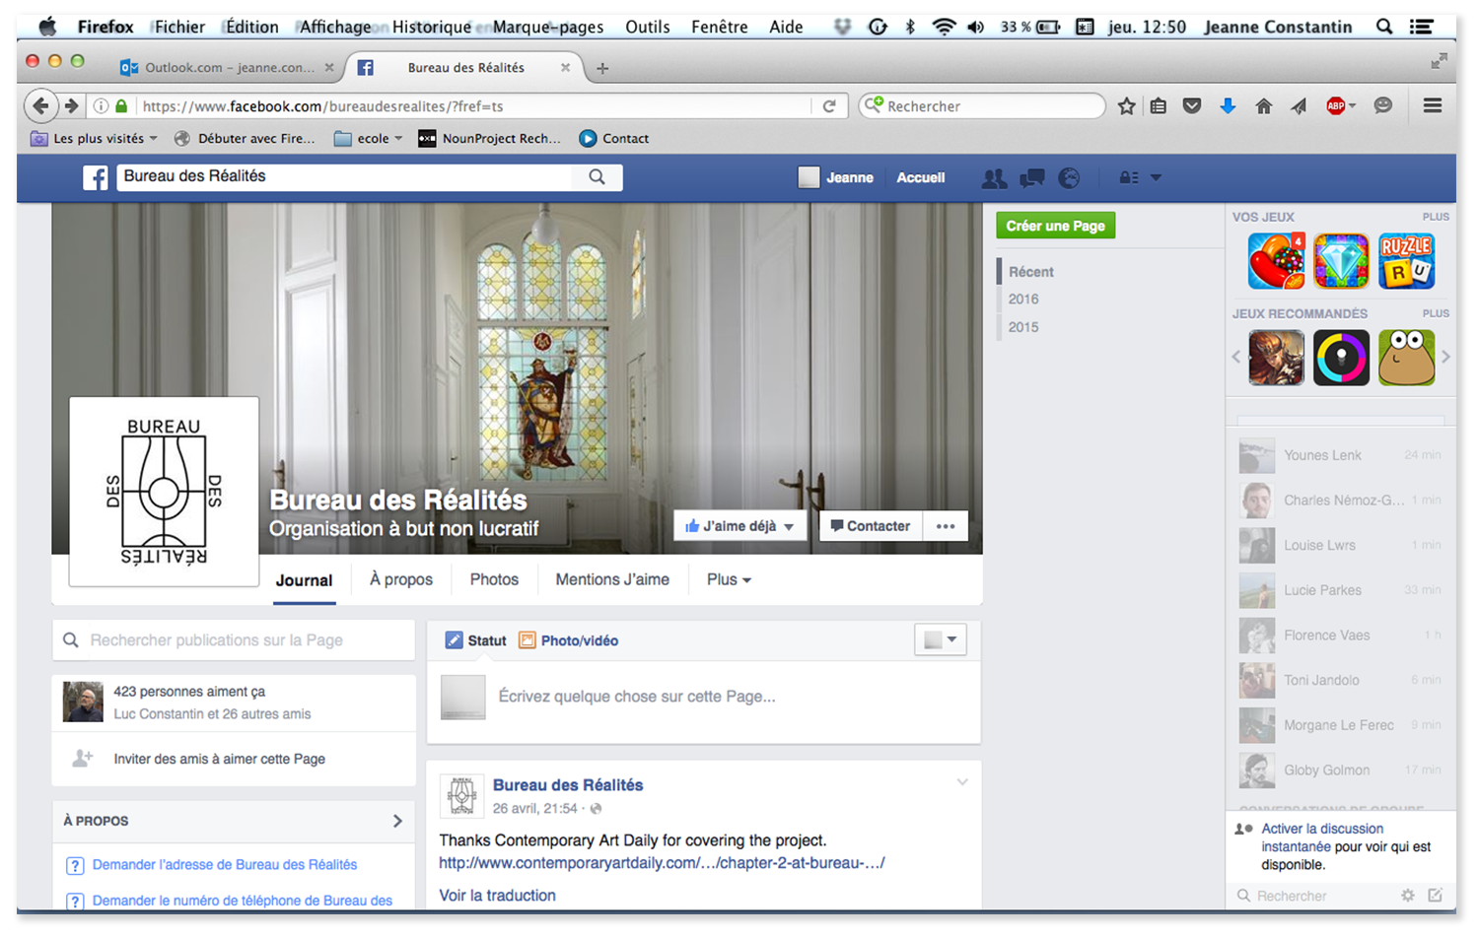
Task: Open the page insecure info icon in URL bar
Action: 101,106
